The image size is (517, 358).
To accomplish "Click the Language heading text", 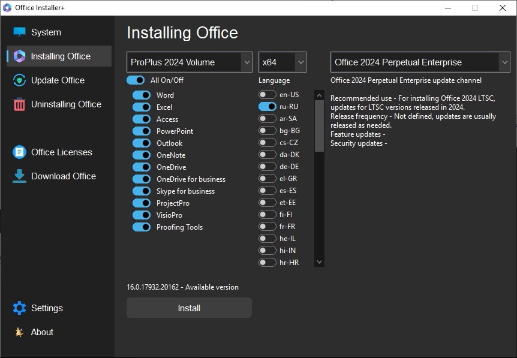I will [x=274, y=80].
